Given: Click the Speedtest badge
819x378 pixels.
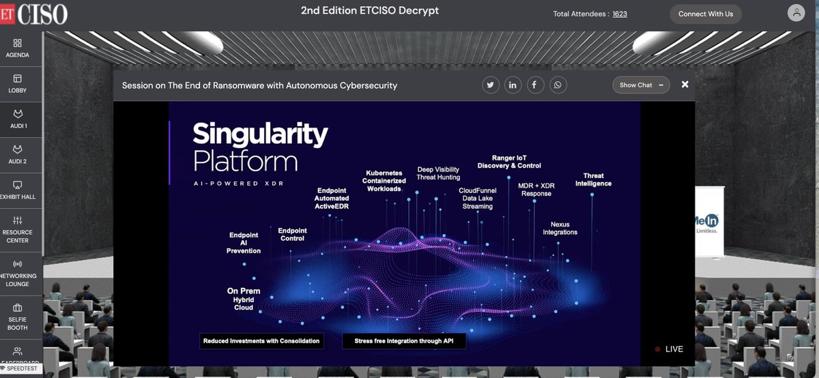Looking at the screenshot, I should pos(23,368).
